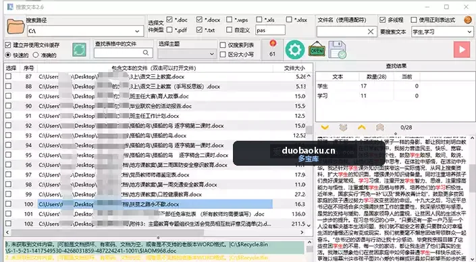The image size is (476, 262).
Task: Expand the 要搜索文本 dropdown showing 学生,学习
Action: click(469, 32)
